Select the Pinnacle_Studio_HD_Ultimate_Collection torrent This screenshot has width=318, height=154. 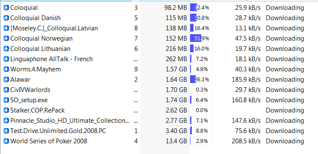click(70, 121)
